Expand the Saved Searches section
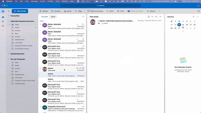Image resolution: width=201 pixels, height=113 pixels. tap(8, 54)
